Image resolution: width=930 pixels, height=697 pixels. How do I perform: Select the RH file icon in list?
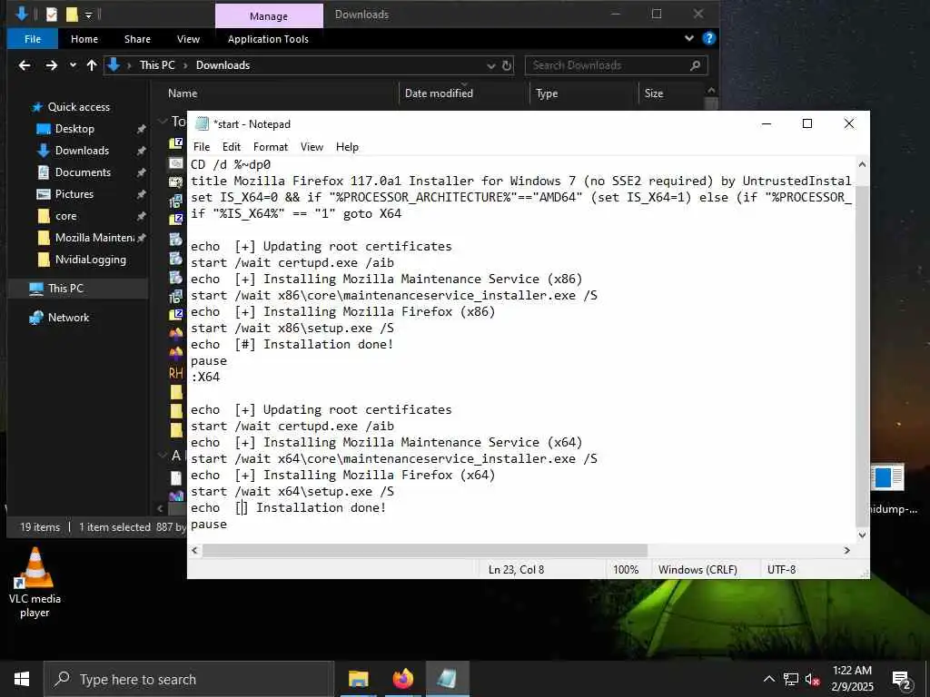tap(176, 373)
